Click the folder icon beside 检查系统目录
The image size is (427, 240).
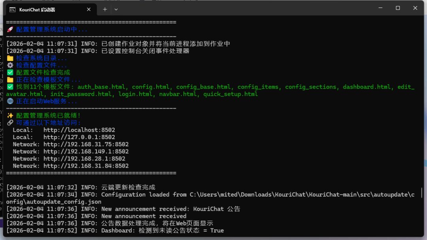point(10,58)
